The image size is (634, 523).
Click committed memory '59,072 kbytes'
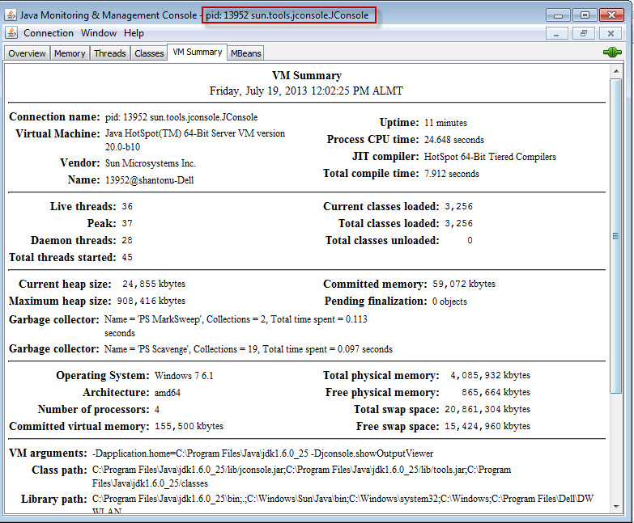coord(464,284)
